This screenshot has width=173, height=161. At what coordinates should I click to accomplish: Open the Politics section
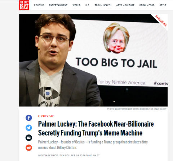39,5
